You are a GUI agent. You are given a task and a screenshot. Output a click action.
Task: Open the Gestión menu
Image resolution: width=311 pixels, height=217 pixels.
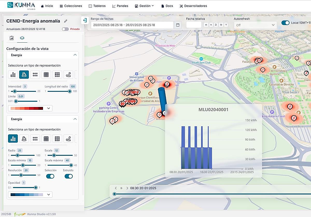[x=144, y=6]
